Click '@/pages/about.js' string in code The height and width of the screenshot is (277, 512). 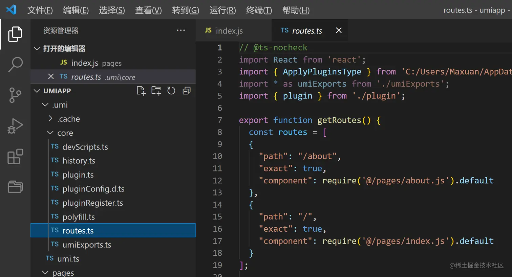click(406, 181)
